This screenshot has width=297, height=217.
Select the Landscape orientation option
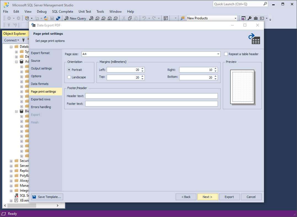(69, 77)
